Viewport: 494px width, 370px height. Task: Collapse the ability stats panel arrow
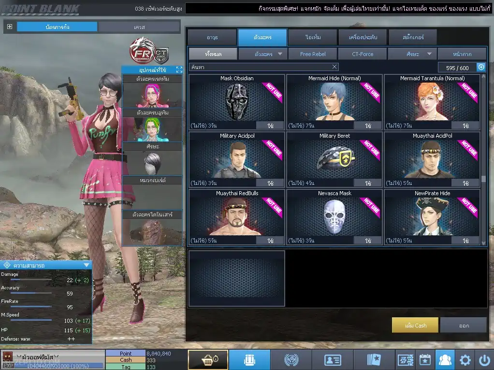tap(87, 265)
